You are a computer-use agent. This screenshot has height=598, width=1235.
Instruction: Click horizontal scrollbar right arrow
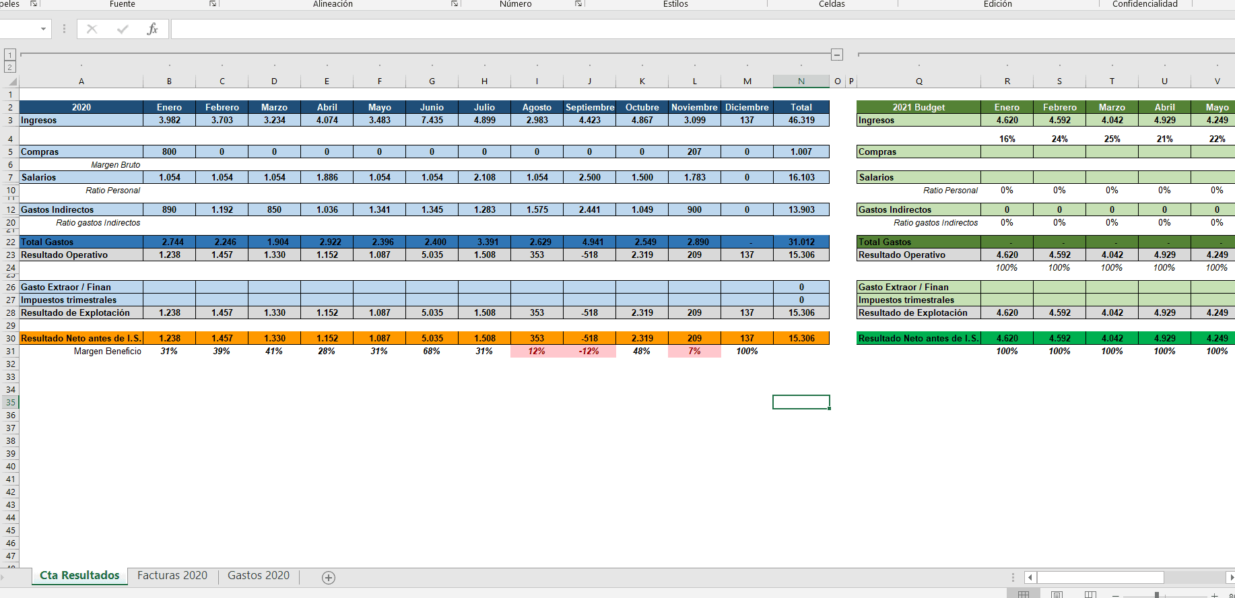[1230, 577]
